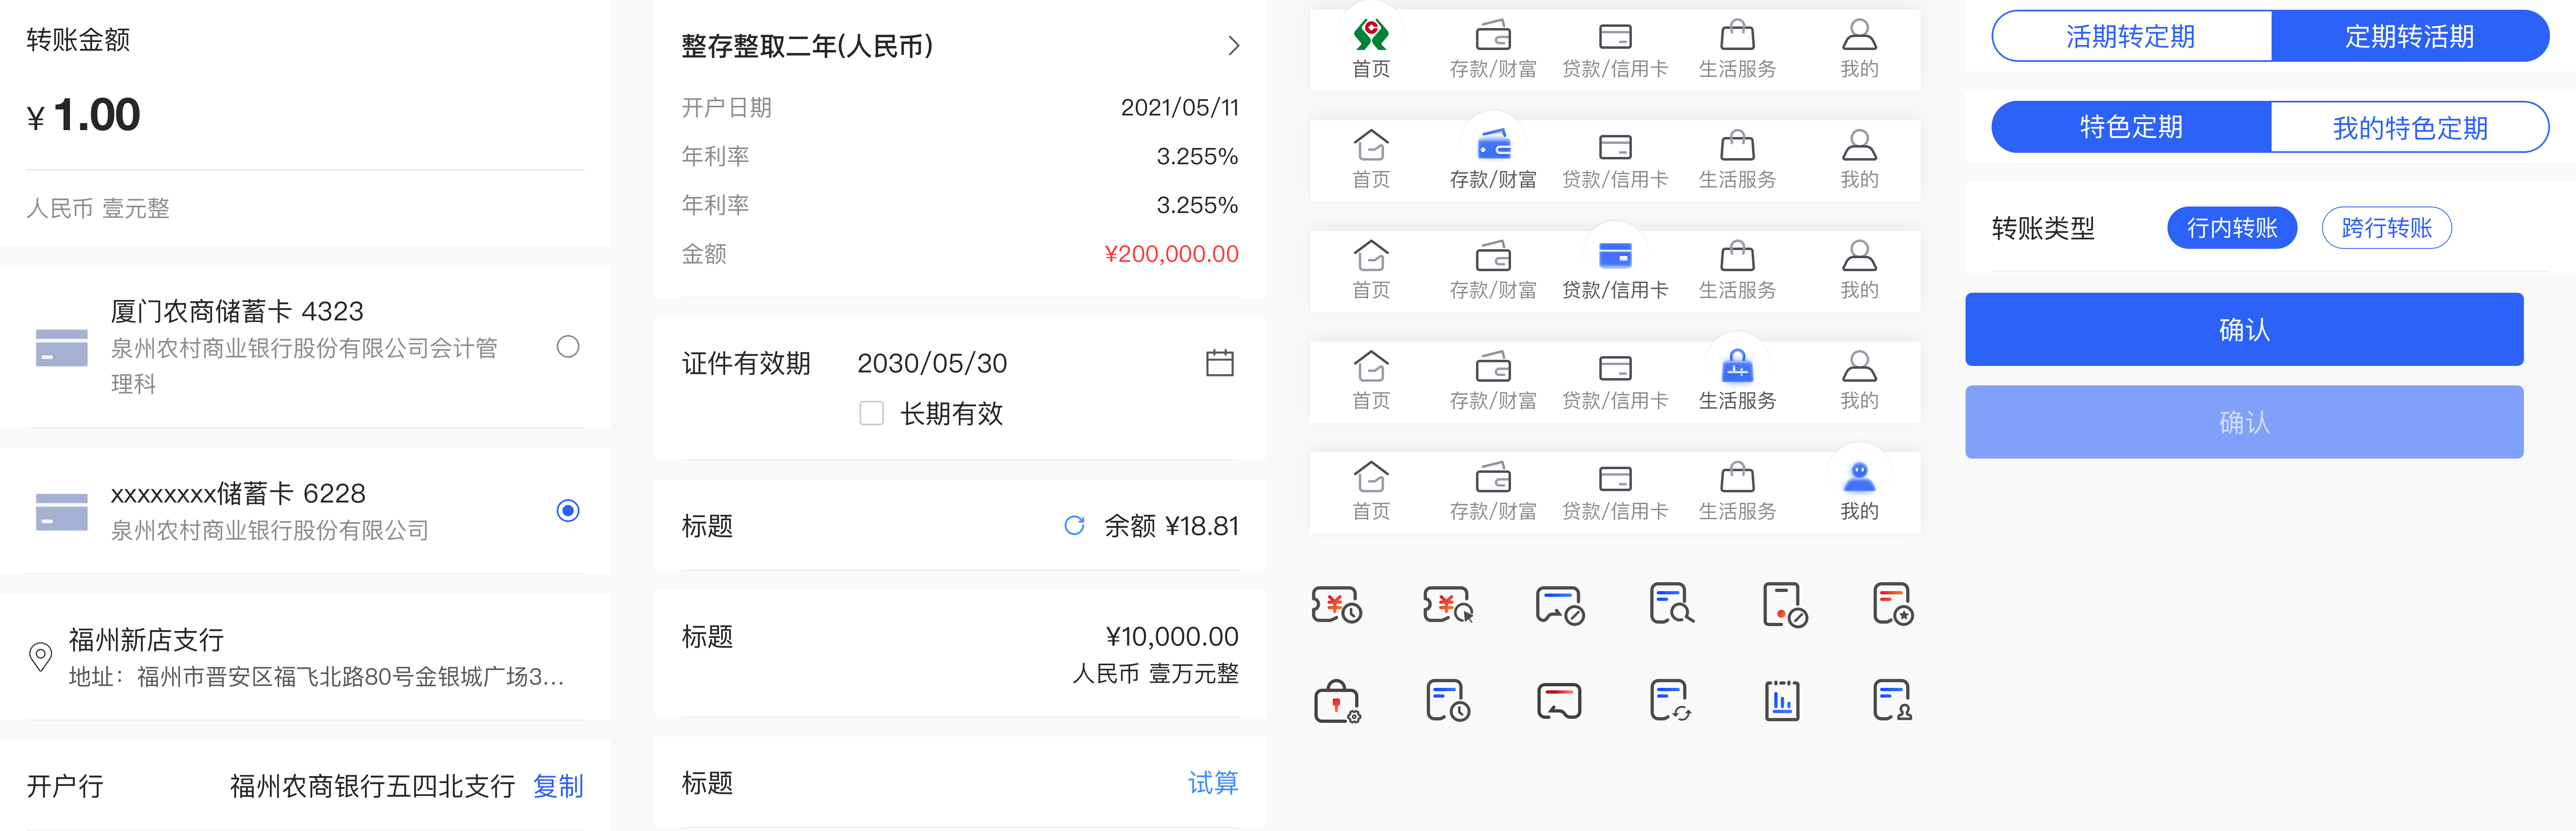The height and width of the screenshot is (831, 2576).
Task: Refresh the balance next to 余额 ¥18.81
Action: pos(1074,525)
